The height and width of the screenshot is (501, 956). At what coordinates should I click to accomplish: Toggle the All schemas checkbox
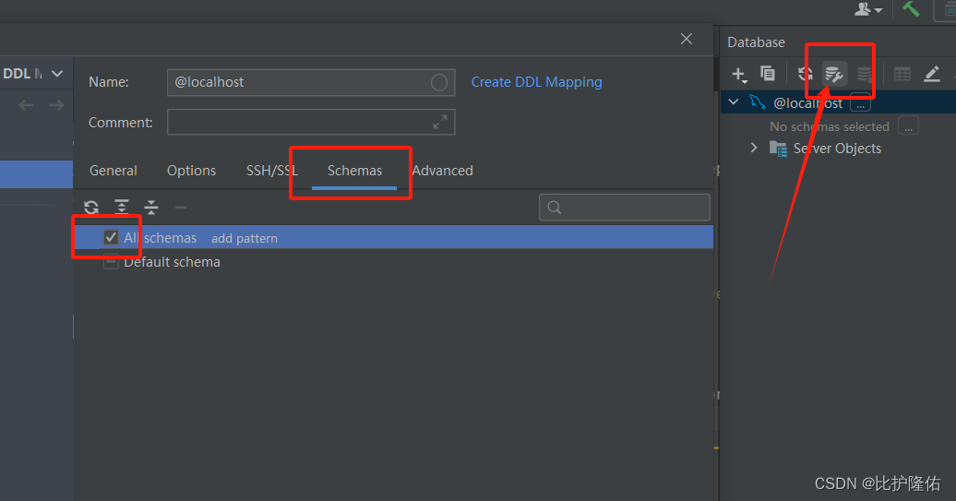click(111, 237)
